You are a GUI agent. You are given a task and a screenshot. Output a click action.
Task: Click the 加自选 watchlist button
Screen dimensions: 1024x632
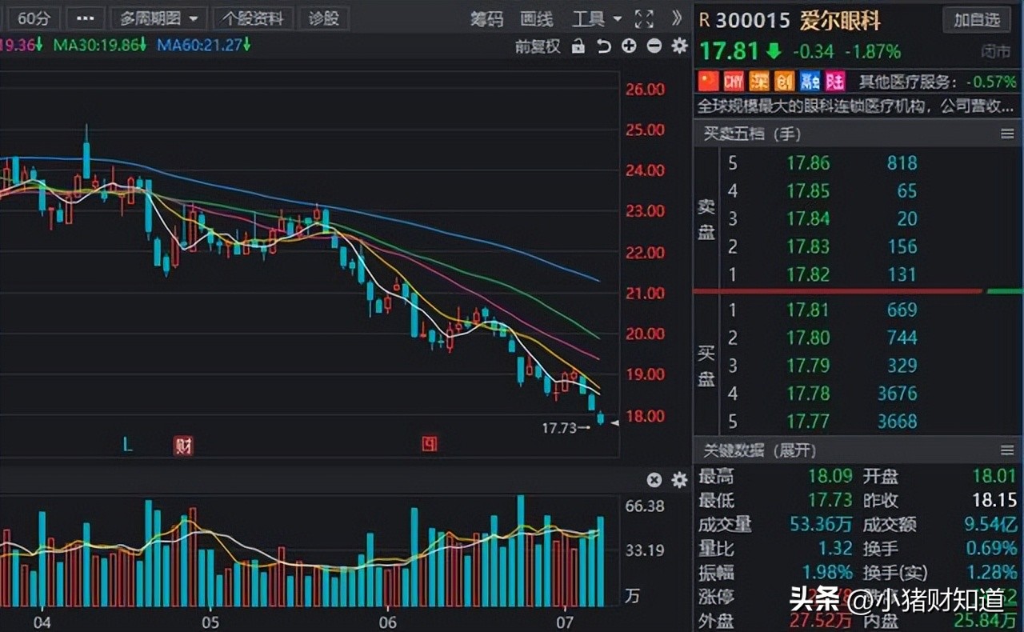976,20
